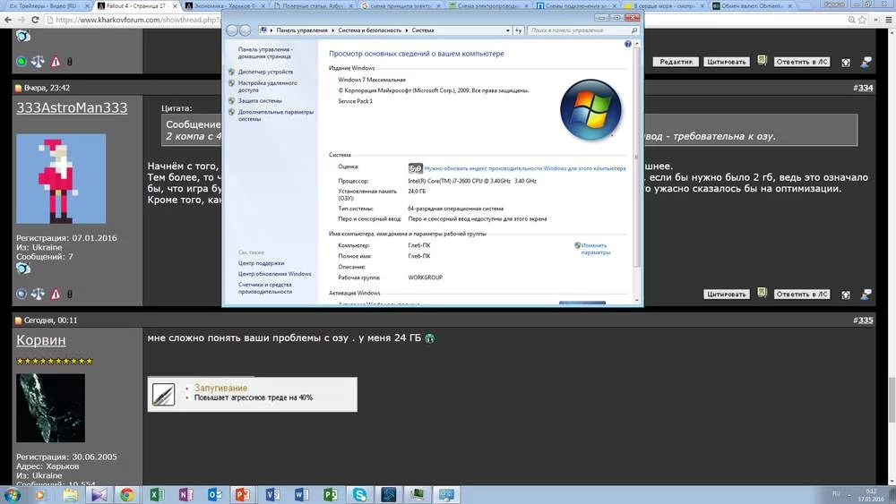Open Skype from the taskbar
896x504 pixels.
pos(359,494)
